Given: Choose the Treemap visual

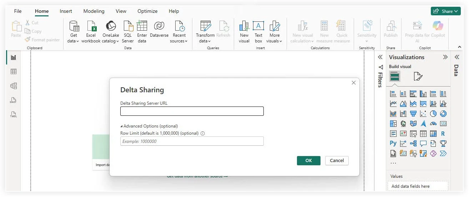Looking at the screenshot, I should pos(393,124).
